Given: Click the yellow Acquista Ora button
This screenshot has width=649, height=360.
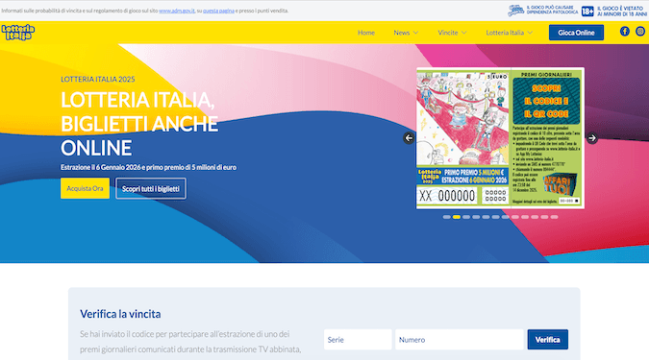Looking at the screenshot, I should click(85, 188).
